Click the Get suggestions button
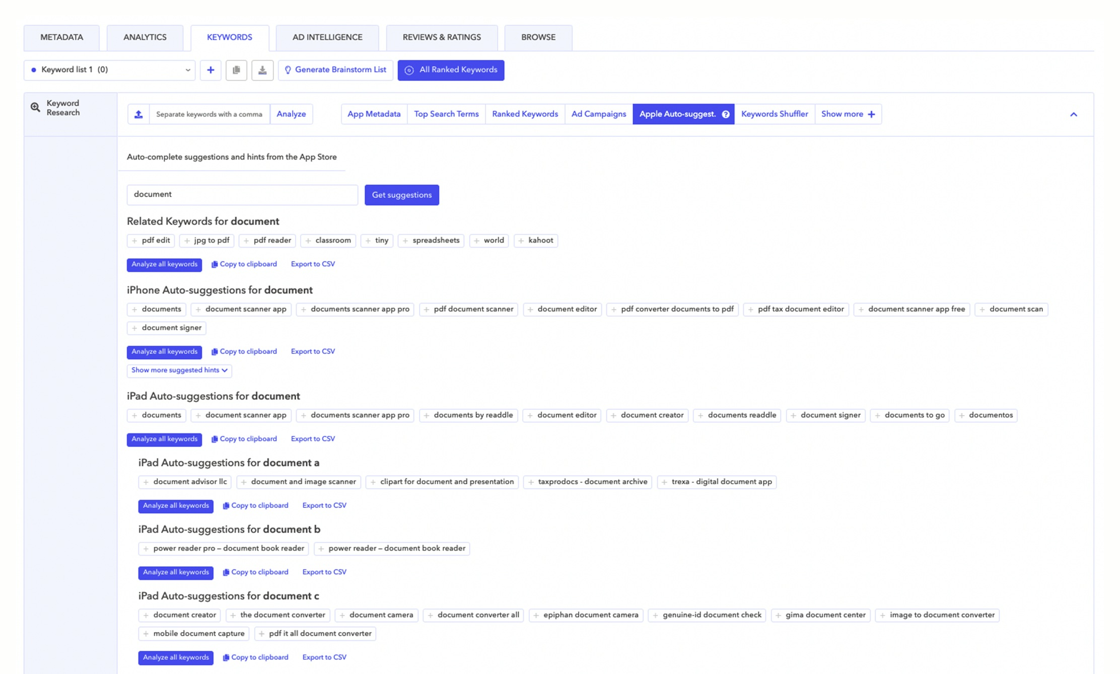 pyautogui.click(x=401, y=195)
